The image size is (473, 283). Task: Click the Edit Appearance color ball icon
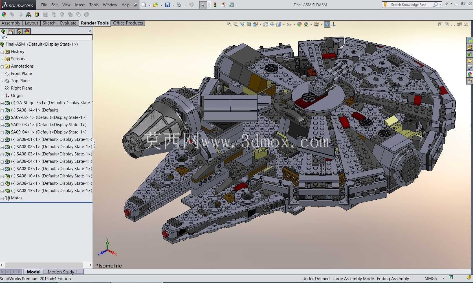click(4, 14)
